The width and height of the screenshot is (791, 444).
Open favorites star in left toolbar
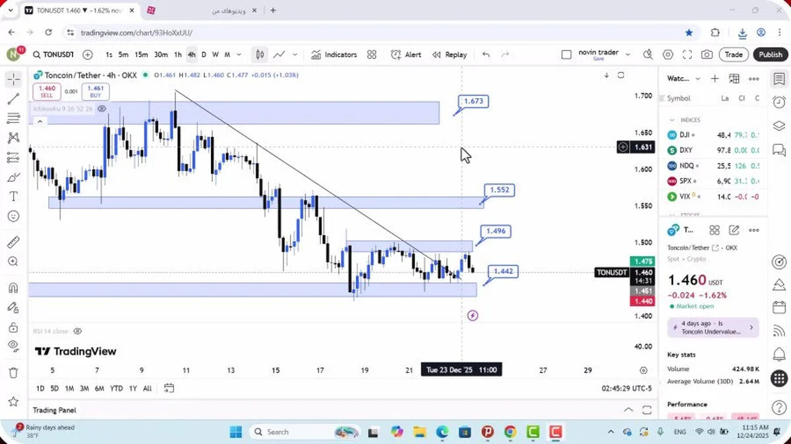tap(13, 401)
